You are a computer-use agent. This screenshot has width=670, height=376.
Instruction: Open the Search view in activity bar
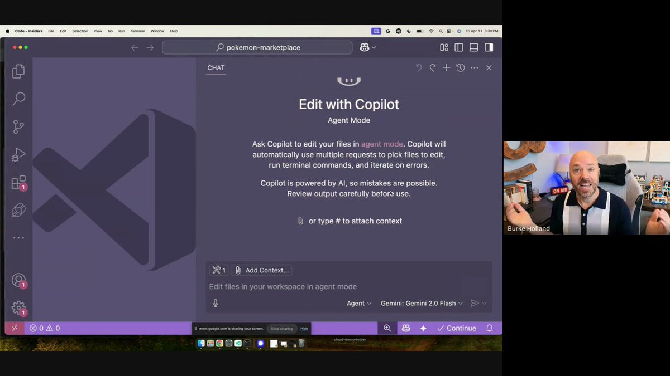pos(18,99)
